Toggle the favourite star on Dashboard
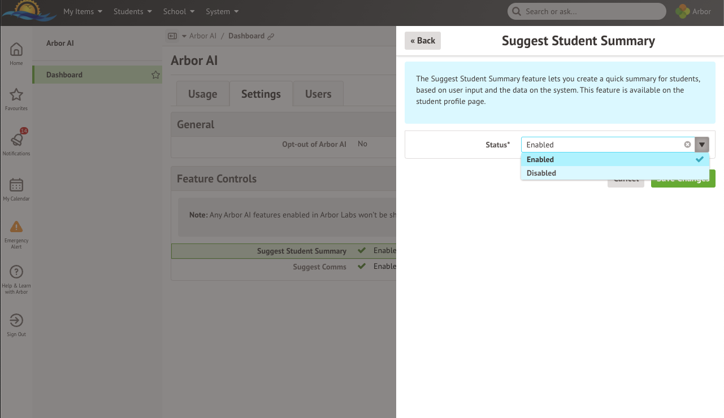724x418 pixels. tap(155, 74)
